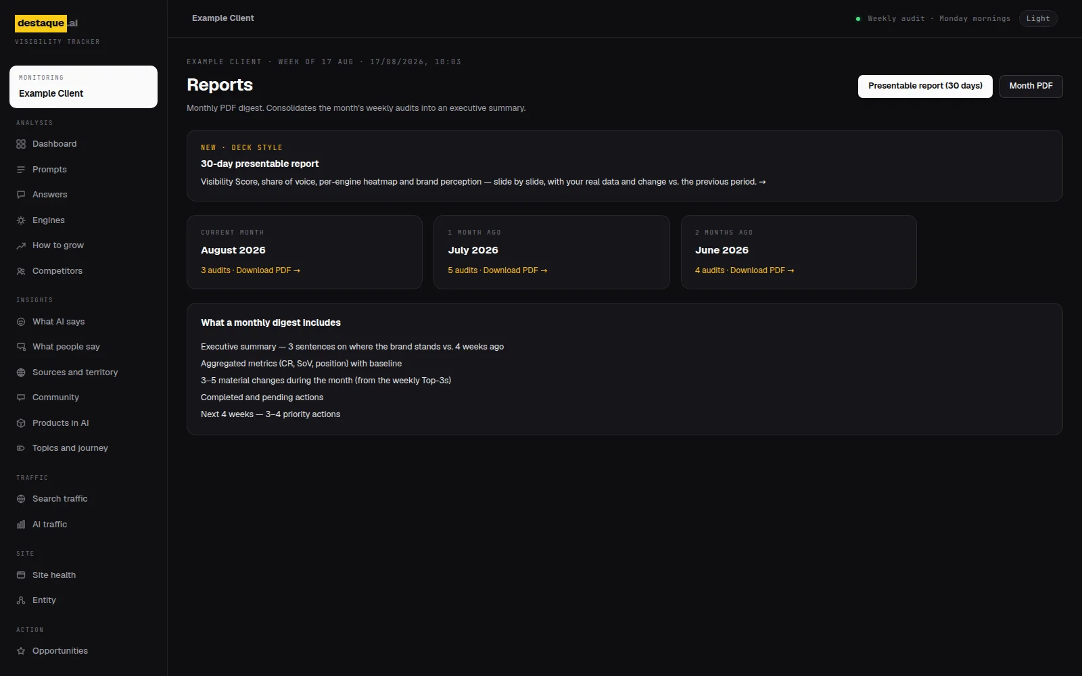
Task: Open Search traffic page
Action: [x=83, y=499]
